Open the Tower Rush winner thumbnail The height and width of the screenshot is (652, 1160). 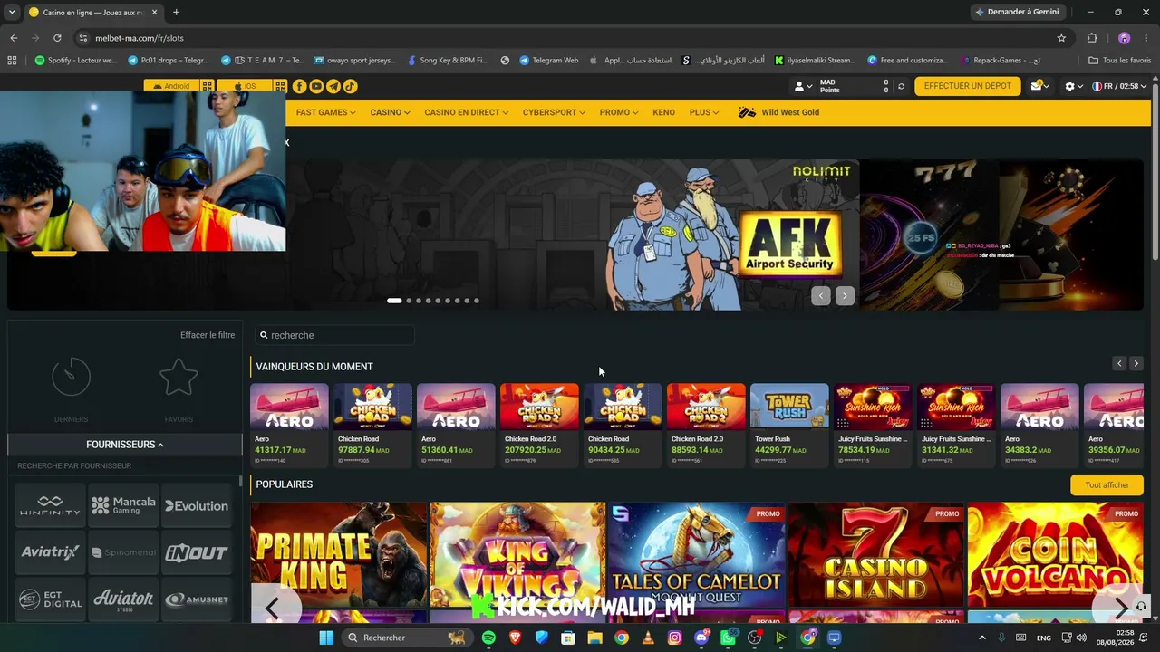pyautogui.click(x=789, y=406)
